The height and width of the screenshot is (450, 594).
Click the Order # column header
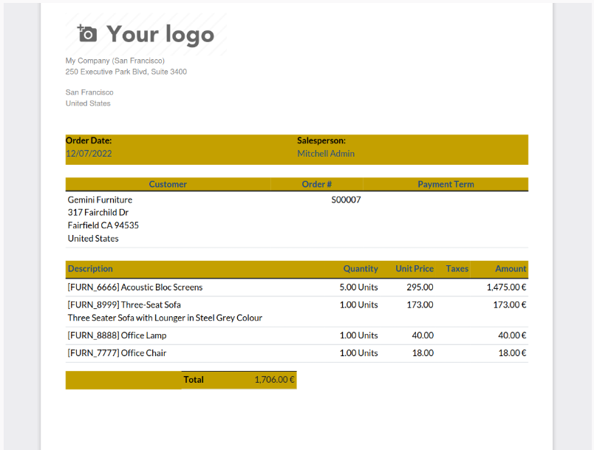coord(316,184)
